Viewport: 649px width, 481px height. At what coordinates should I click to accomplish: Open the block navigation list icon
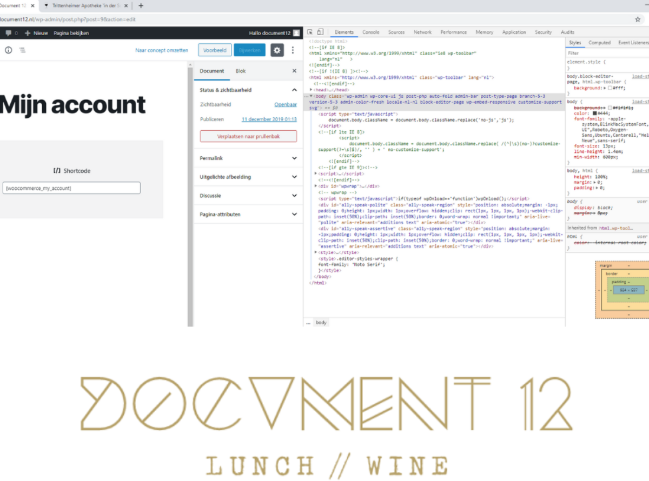pyautogui.click(x=22, y=50)
